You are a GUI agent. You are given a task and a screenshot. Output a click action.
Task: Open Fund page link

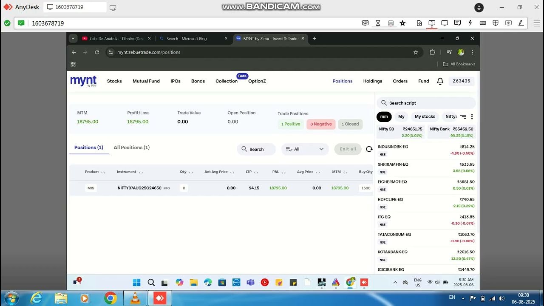pos(424,81)
